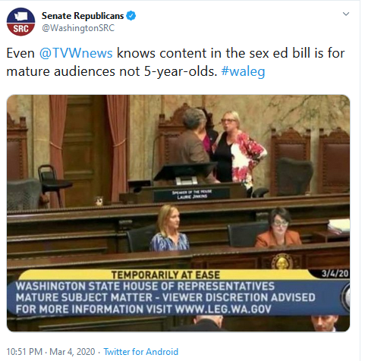
Task: Open the embedded House floor photo
Action: pos(178,213)
